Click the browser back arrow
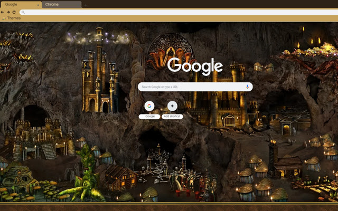This screenshot has width=338, height=211. [x=2, y=12]
